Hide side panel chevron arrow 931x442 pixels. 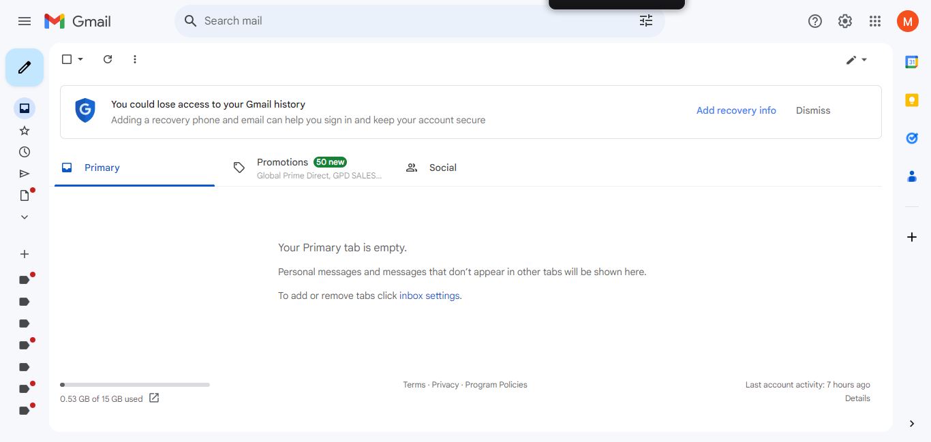point(912,424)
